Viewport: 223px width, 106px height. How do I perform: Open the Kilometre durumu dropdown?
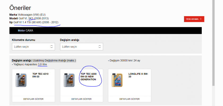(x=33, y=47)
